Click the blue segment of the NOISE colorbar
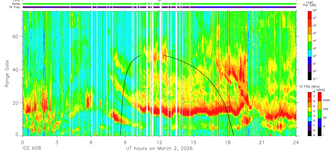 [319, 122]
